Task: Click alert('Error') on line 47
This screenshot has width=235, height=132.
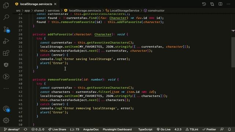Action: 54,112
